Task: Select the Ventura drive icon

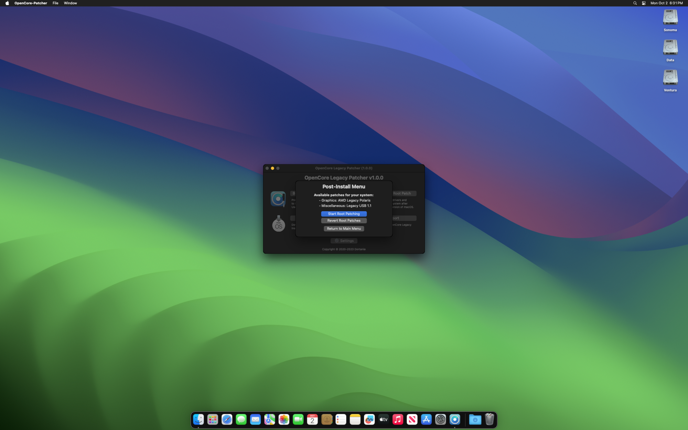Action: pos(670,78)
